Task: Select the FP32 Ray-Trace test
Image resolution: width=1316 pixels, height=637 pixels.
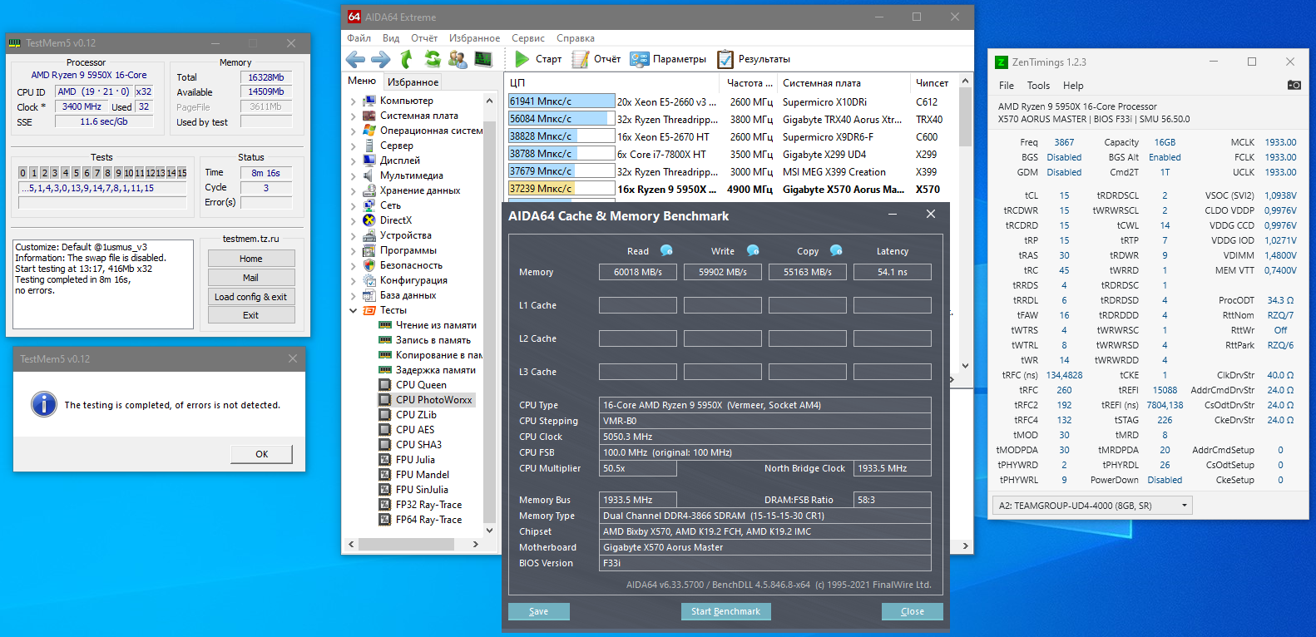Action: [428, 505]
